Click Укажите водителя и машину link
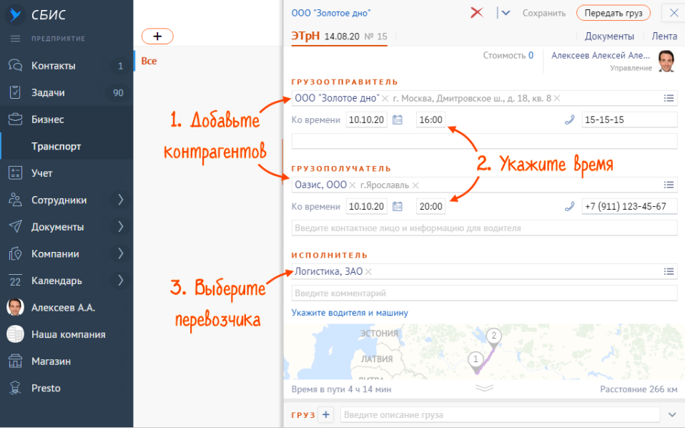The image size is (685, 428). [350, 313]
